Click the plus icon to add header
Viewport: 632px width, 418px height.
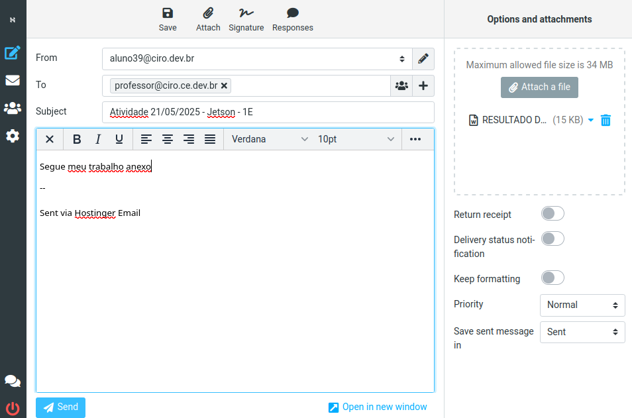[423, 85]
